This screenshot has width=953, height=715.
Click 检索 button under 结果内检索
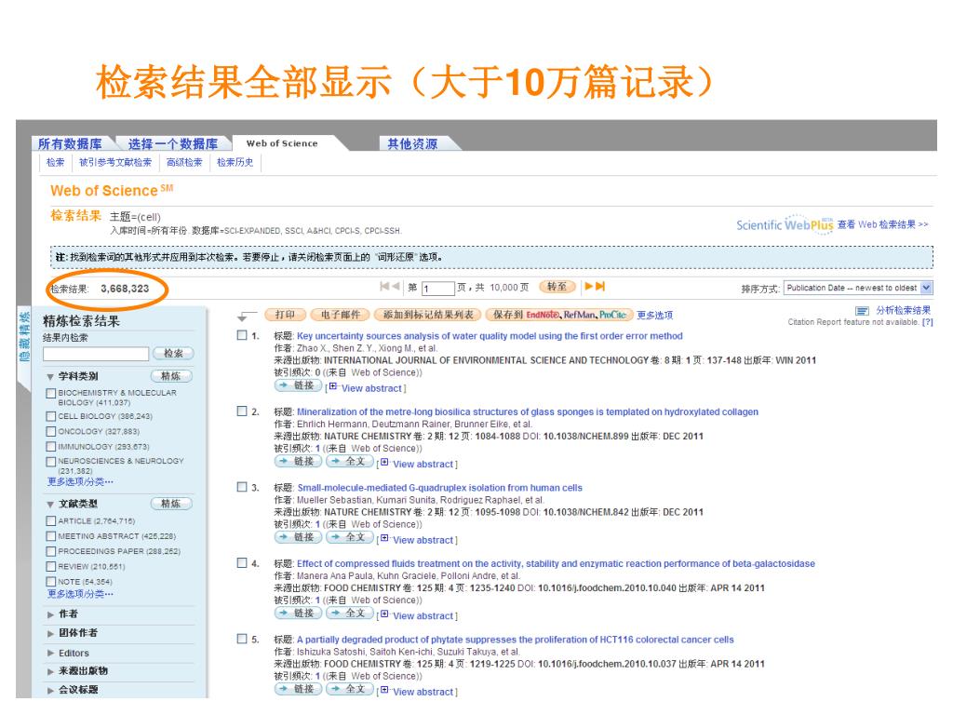point(173,353)
